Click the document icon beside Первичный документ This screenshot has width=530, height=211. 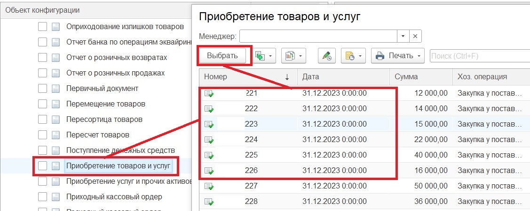[55, 88]
